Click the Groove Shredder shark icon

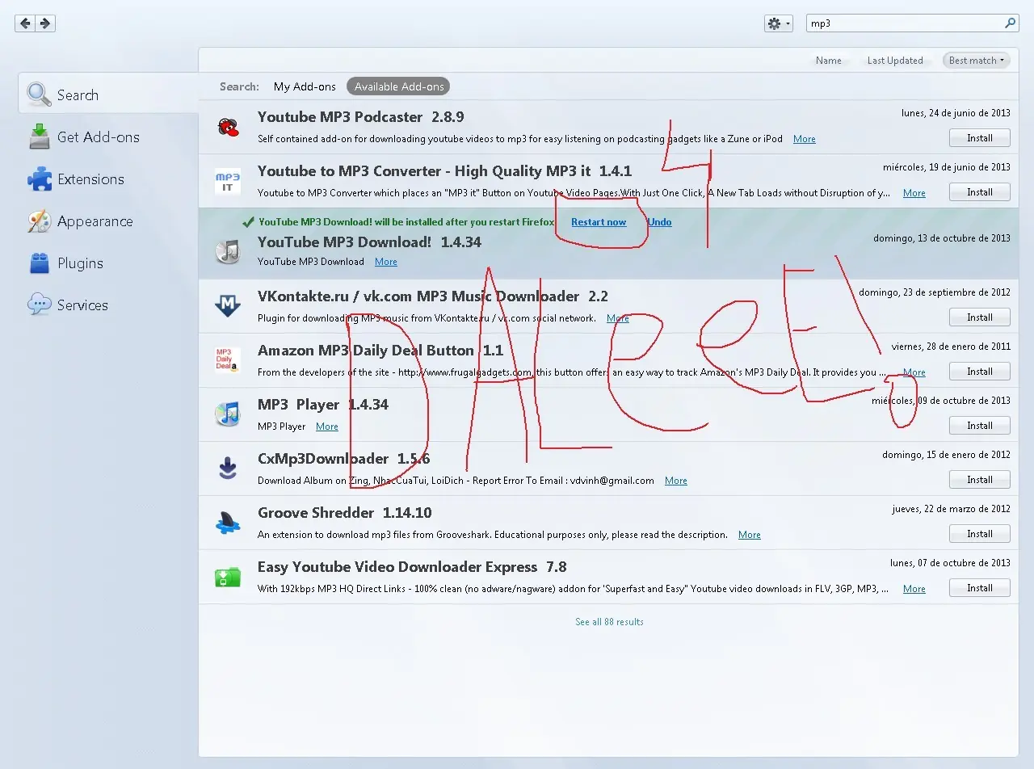[x=228, y=523]
